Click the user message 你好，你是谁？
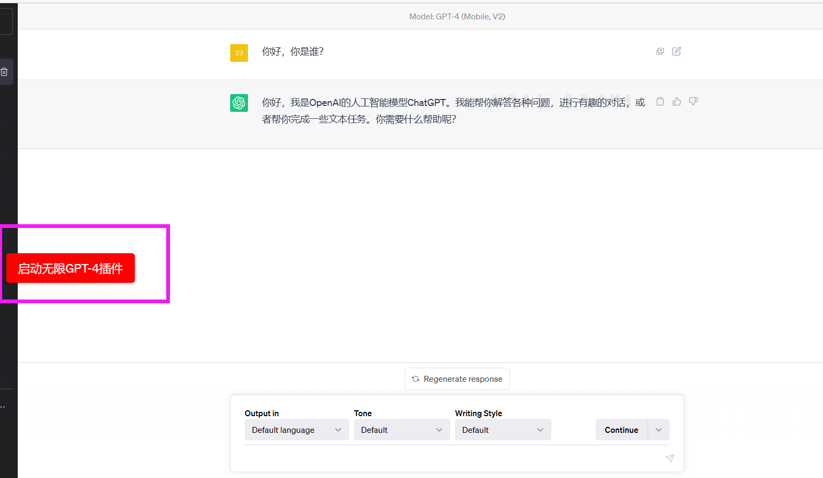823x478 pixels. point(293,52)
